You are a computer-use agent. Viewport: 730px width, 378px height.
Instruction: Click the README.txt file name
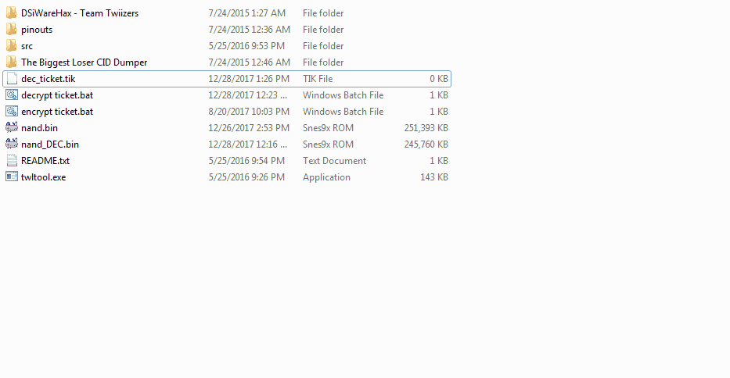click(45, 160)
